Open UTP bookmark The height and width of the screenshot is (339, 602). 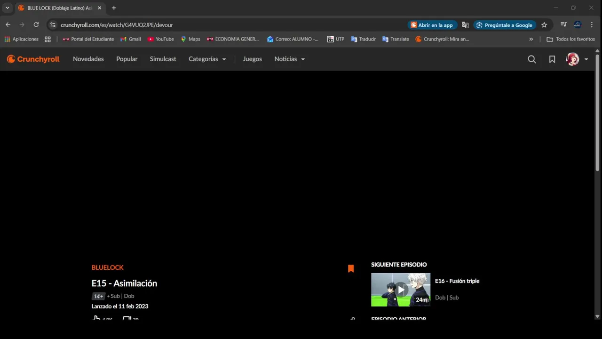[x=336, y=39]
